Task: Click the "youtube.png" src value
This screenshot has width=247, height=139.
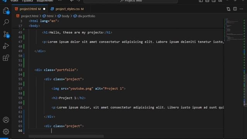Action: click(x=81, y=88)
